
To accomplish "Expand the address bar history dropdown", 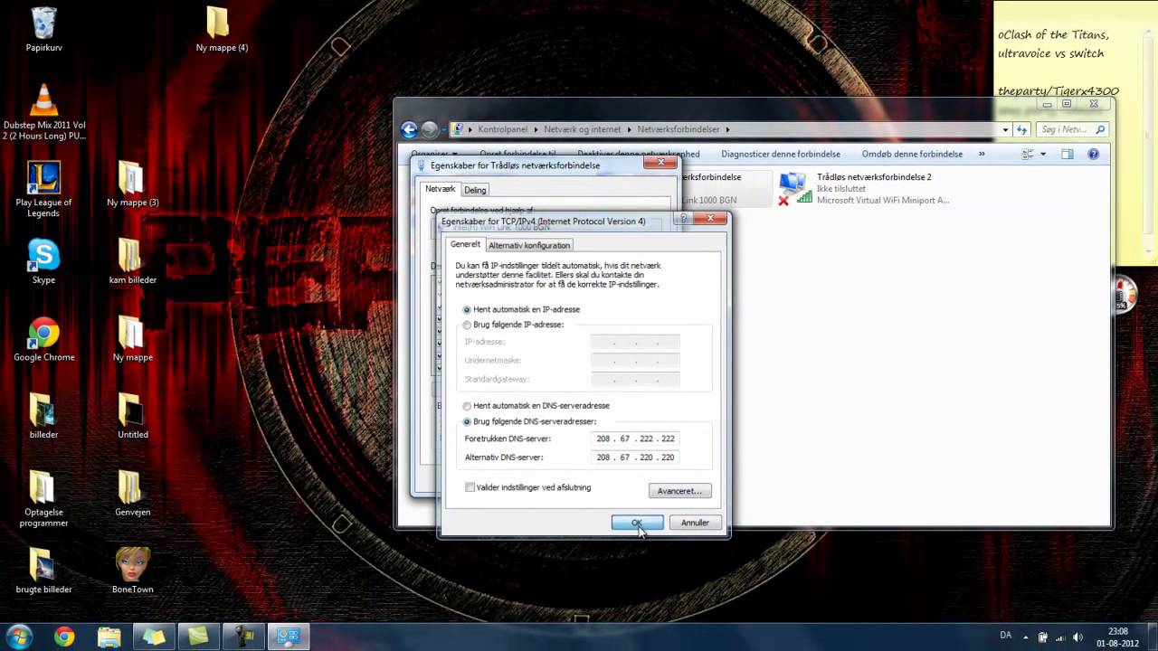I will click(1005, 129).
